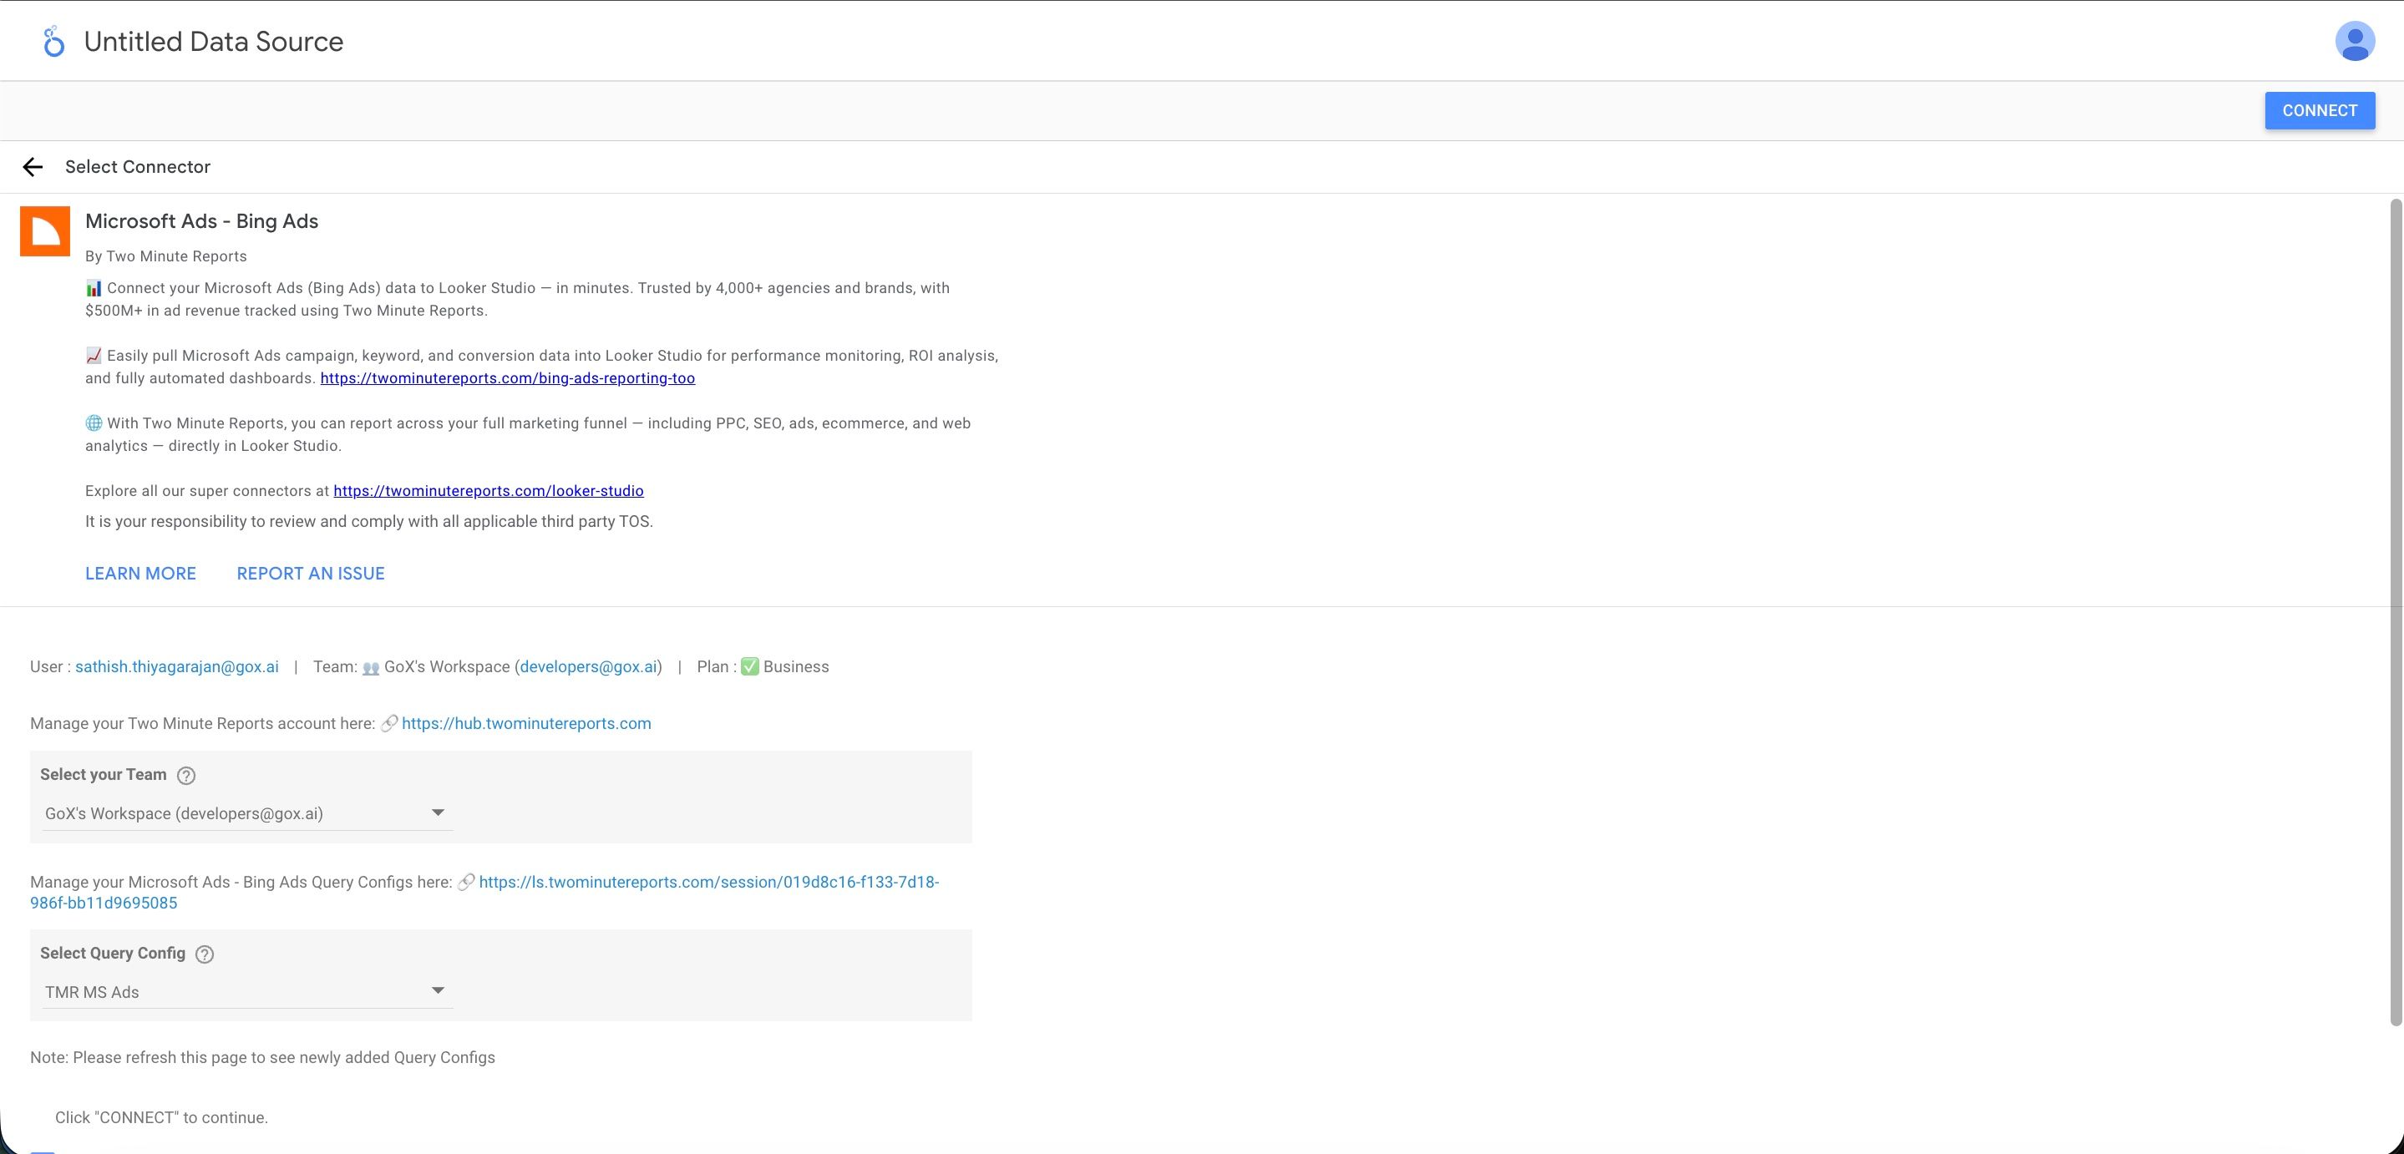The image size is (2404, 1154).
Task: Rename the Untitled Data Source title
Action: [x=213, y=40]
